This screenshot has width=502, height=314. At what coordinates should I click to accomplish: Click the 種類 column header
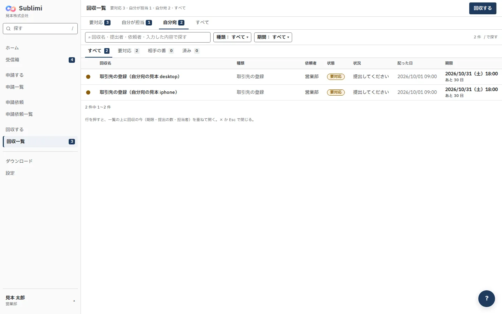241,63
